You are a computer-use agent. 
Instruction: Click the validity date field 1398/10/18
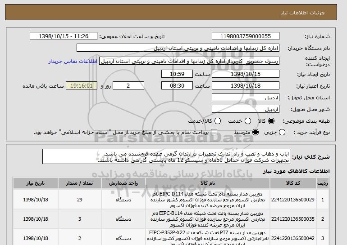(x=246, y=86)
